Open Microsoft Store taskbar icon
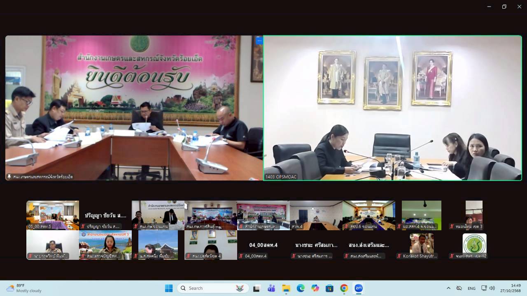 pyautogui.click(x=329, y=288)
